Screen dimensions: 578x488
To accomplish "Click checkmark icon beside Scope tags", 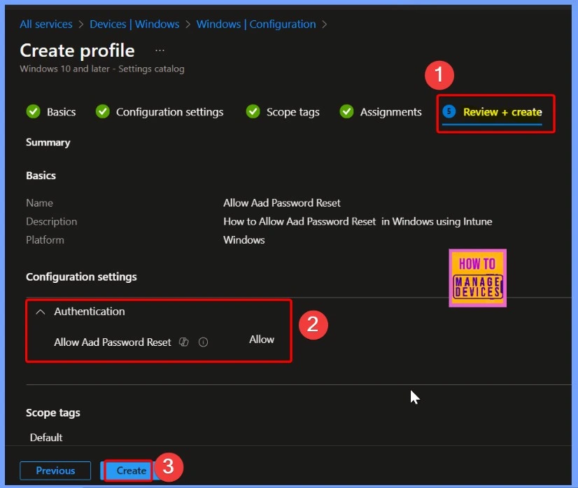I will pyautogui.click(x=253, y=111).
